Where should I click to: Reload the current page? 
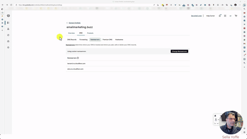(x=11, y=5)
